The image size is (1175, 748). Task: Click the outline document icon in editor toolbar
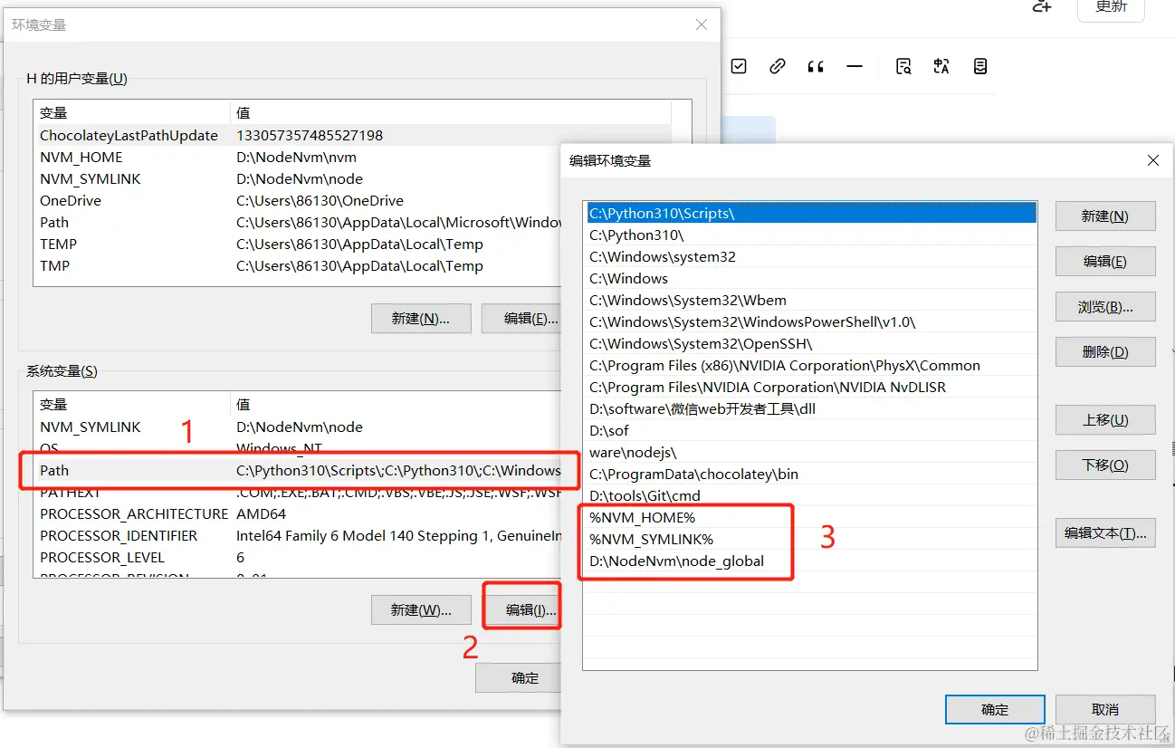click(x=979, y=66)
